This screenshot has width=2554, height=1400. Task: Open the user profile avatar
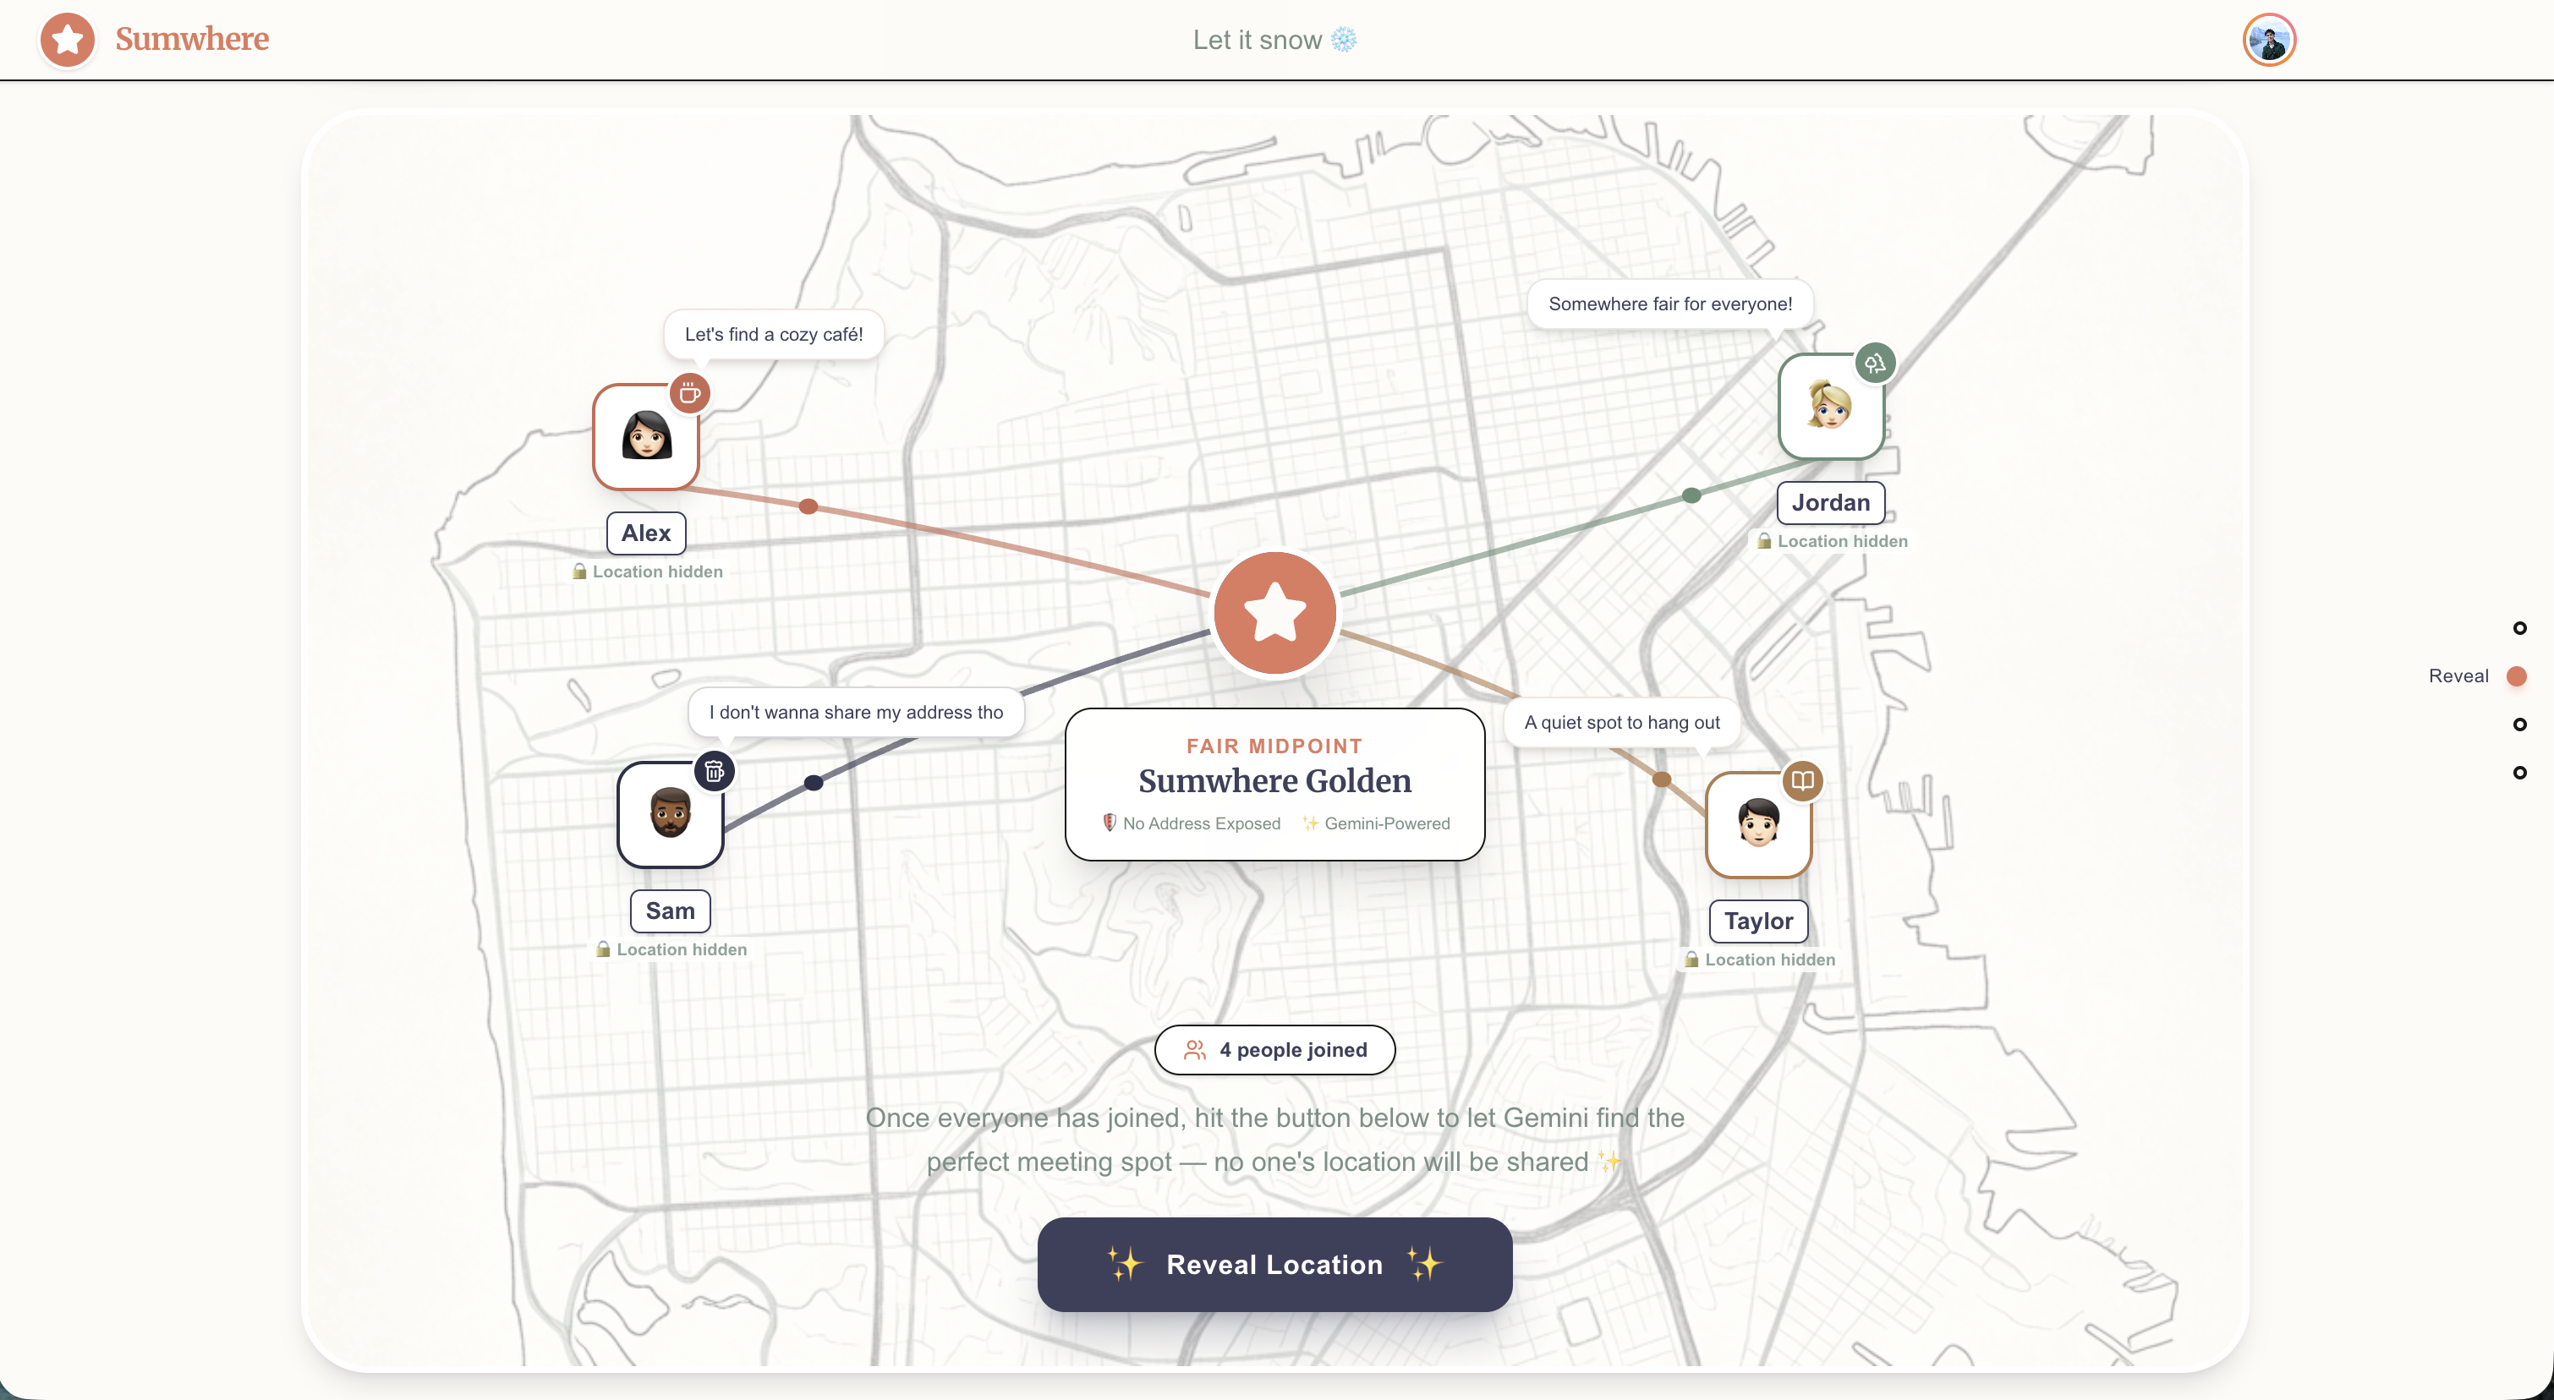tap(2268, 40)
